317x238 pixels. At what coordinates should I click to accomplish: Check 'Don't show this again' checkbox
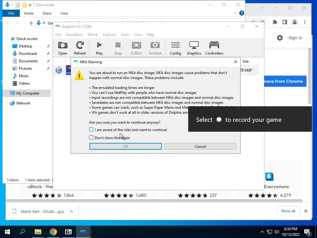pyautogui.click(x=91, y=138)
